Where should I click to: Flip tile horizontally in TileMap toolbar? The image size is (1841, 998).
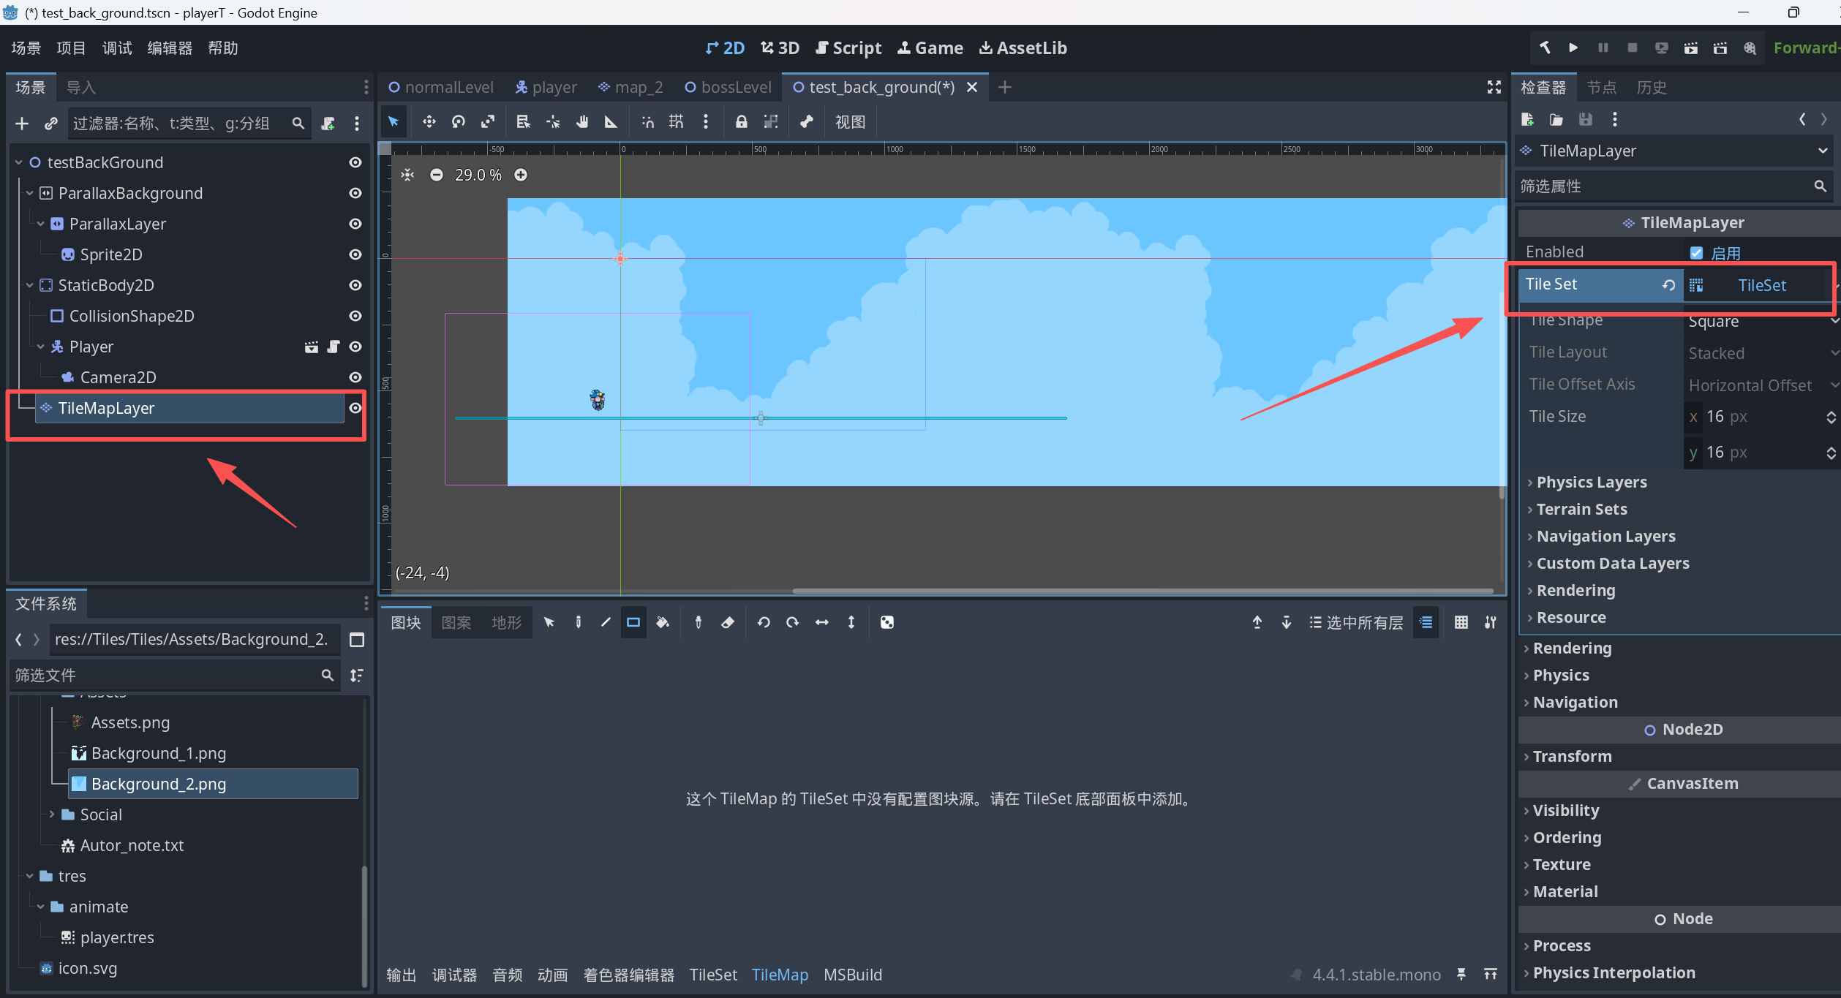coord(822,622)
